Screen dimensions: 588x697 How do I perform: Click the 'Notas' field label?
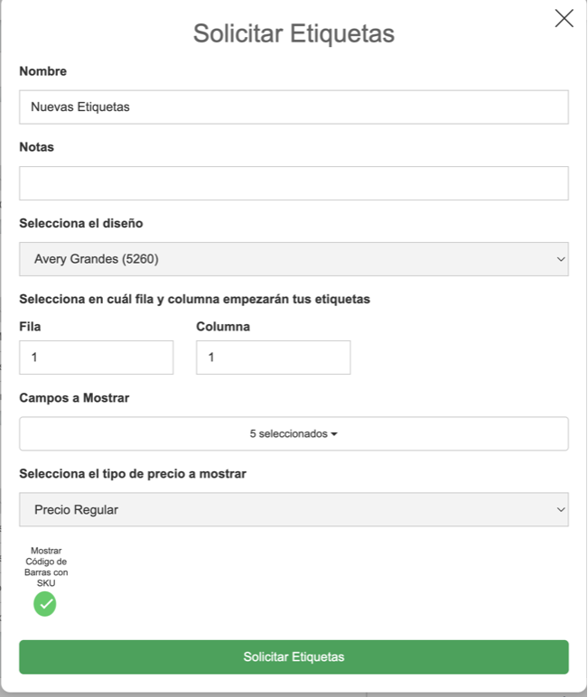point(36,147)
